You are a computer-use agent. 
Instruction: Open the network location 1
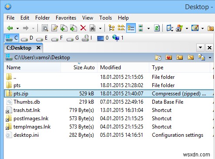pyautogui.click(x=118, y=38)
